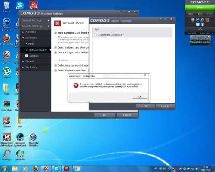Click the green Secure status bar in the widget
The width and height of the screenshot is (215, 172).
[x=200, y=7]
